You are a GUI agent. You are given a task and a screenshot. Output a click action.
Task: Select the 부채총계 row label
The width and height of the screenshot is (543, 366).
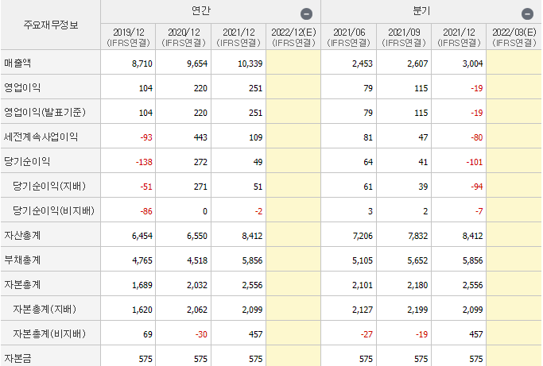(x=22, y=260)
